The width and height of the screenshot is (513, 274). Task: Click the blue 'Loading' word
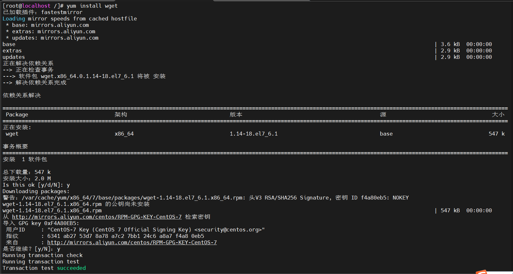click(13, 19)
